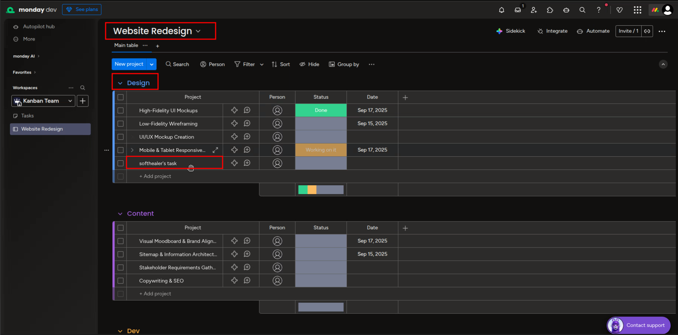Viewport: 678px width, 335px height.
Task: Click the invite members icon in top bar
Action: [534, 10]
